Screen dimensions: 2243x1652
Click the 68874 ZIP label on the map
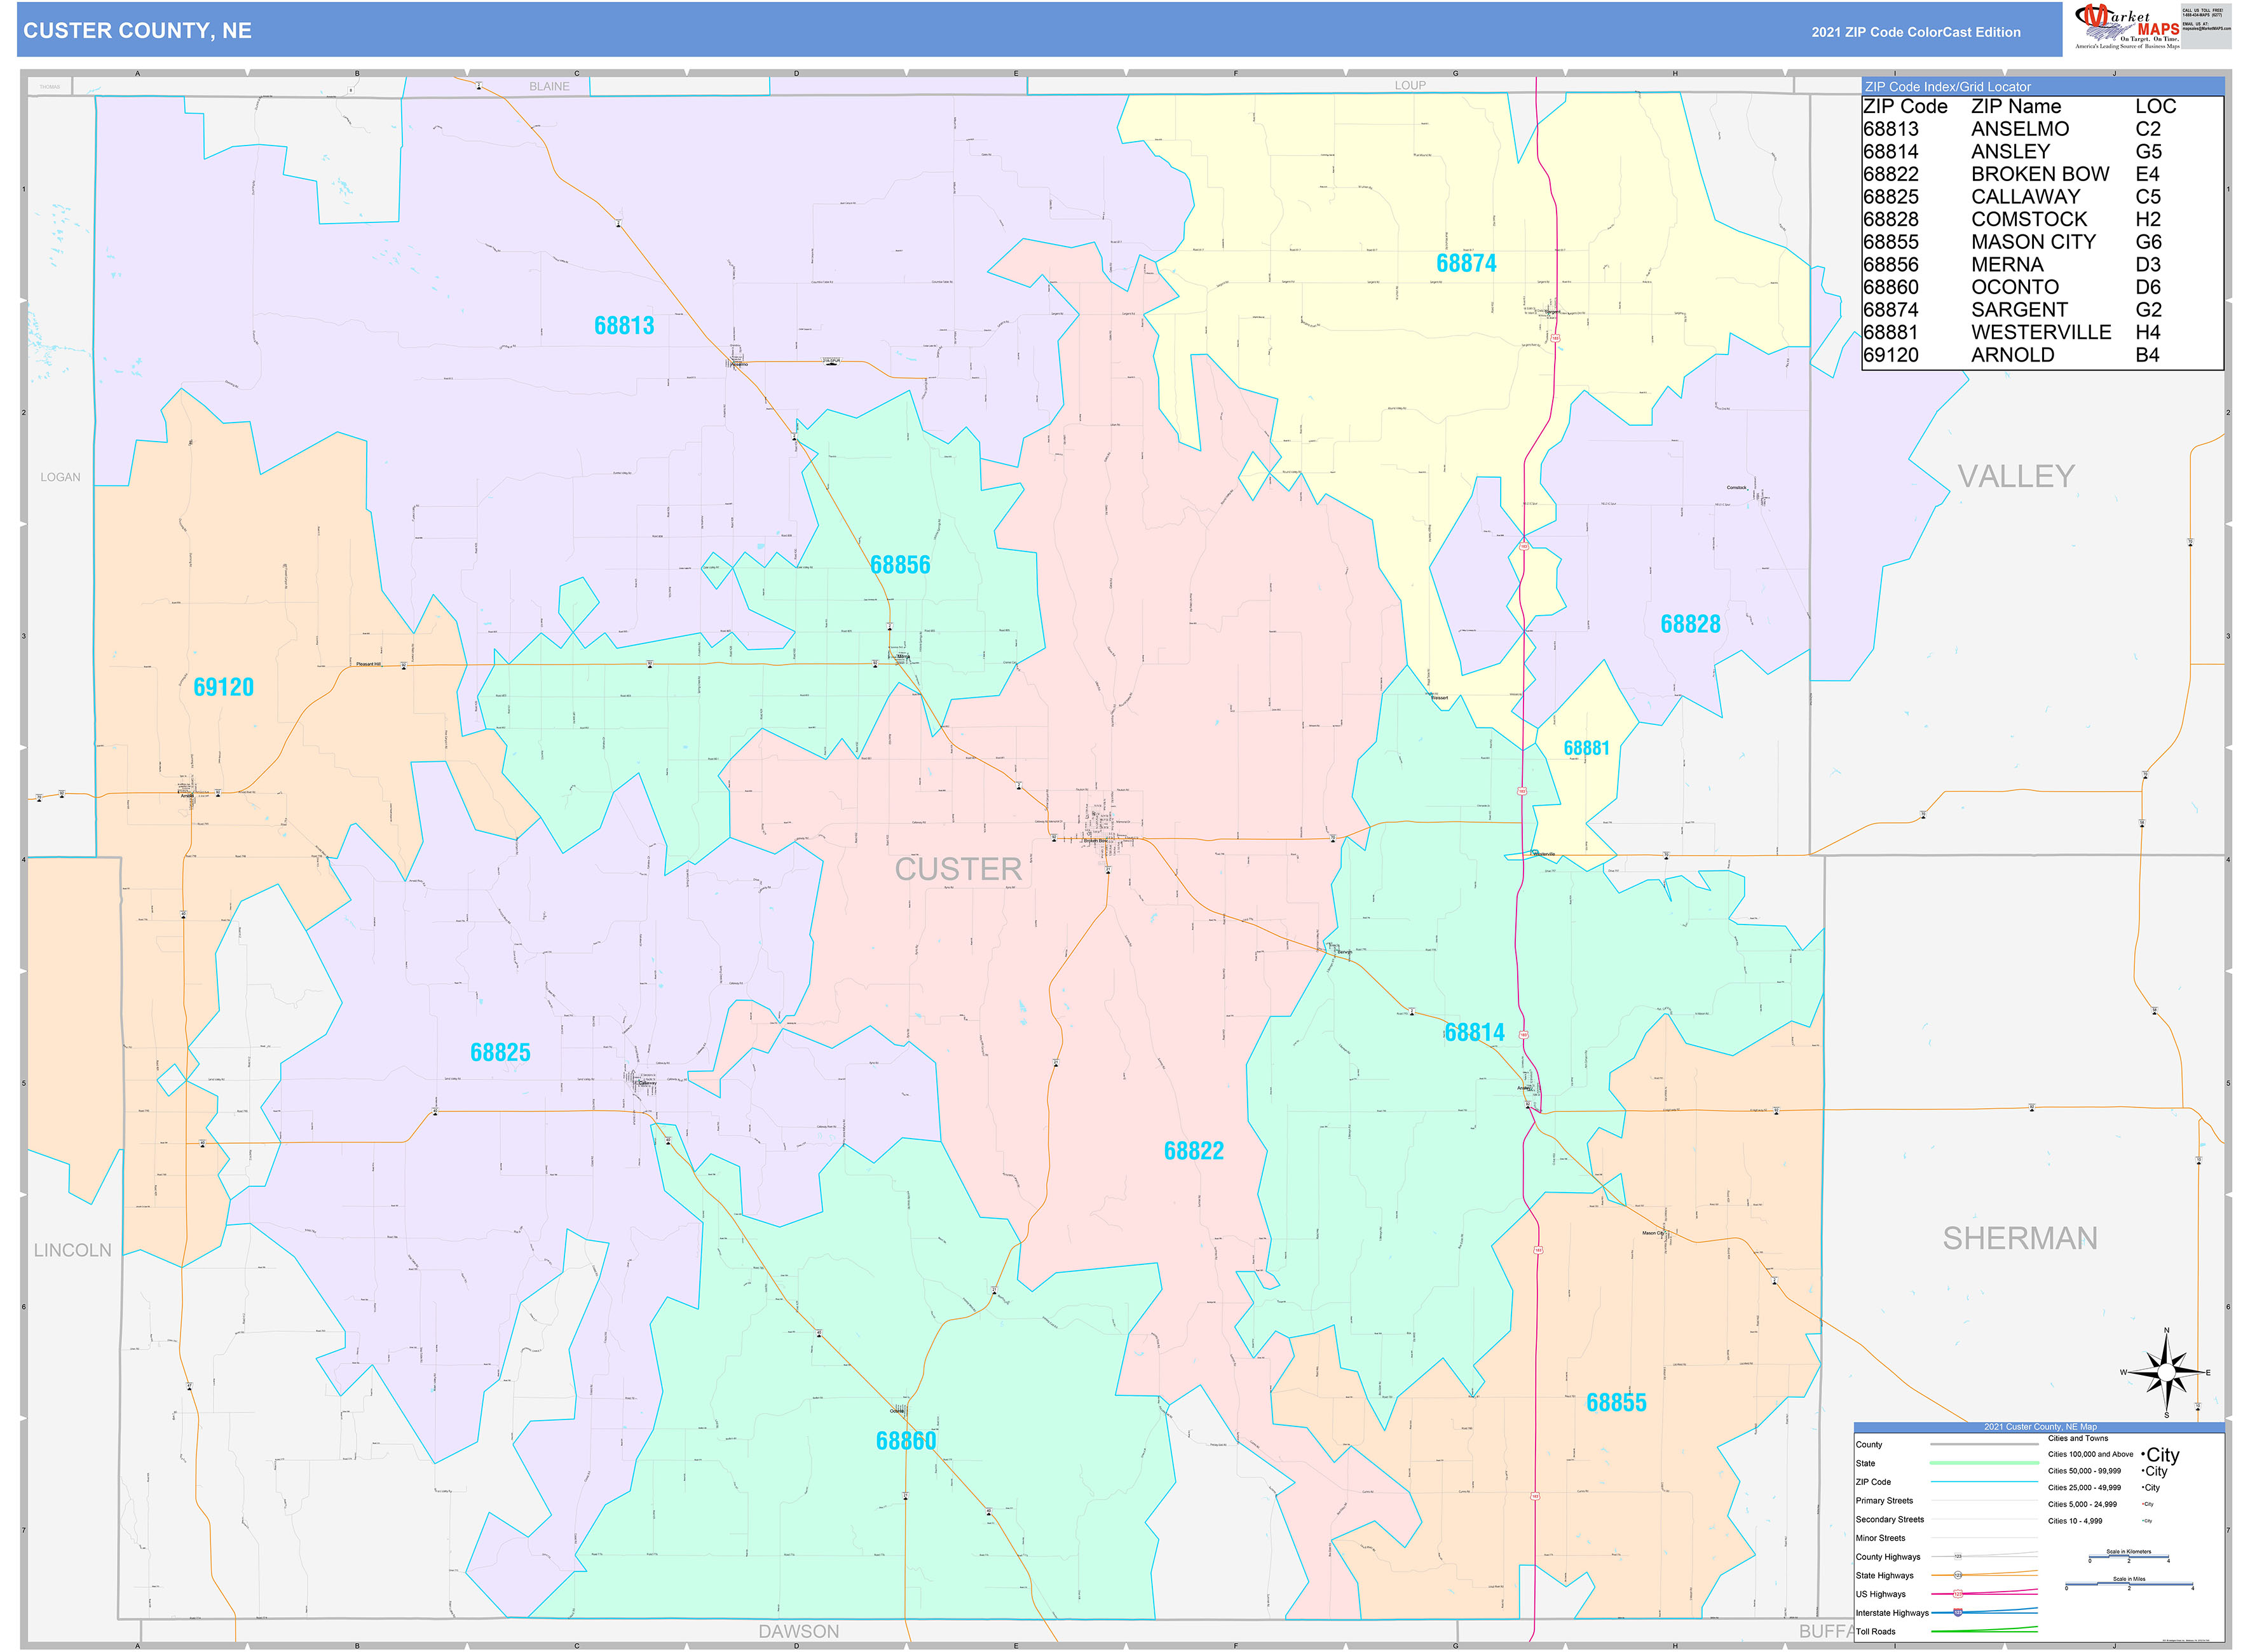(x=1466, y=264)
